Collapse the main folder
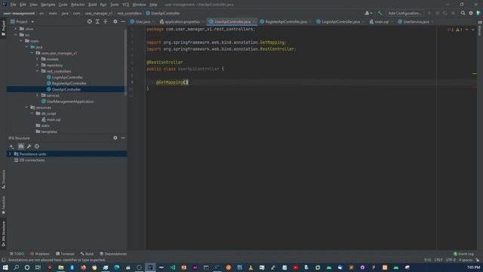The width and height of the screenshot is (483, 272). click(21, 41)
